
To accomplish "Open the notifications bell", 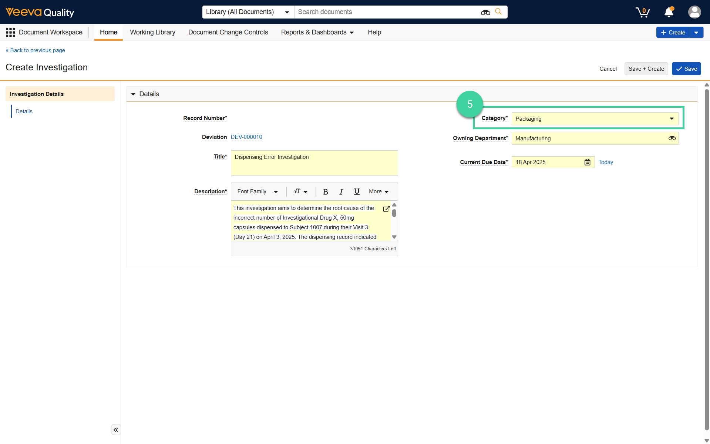I will pyautogui.click(x=669, y=12).
